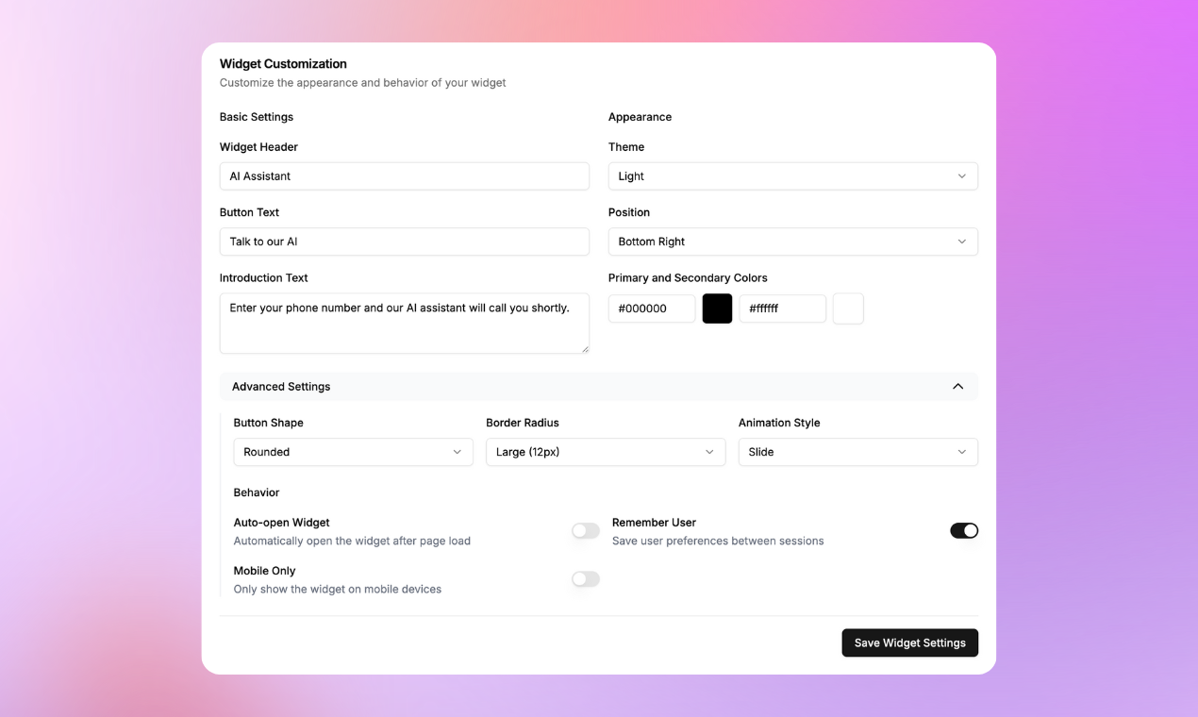Screen dimensions: 1198x717
Task: Click the Advanced Settings section header
Action: pyautogui.click(x=598, y=387)
